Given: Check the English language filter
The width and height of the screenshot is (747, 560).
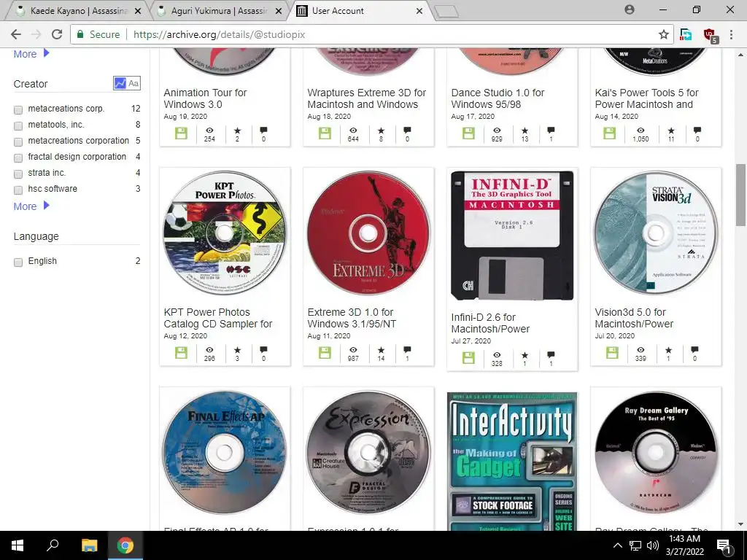Looking at the screenshot, I should pos(18,262).
